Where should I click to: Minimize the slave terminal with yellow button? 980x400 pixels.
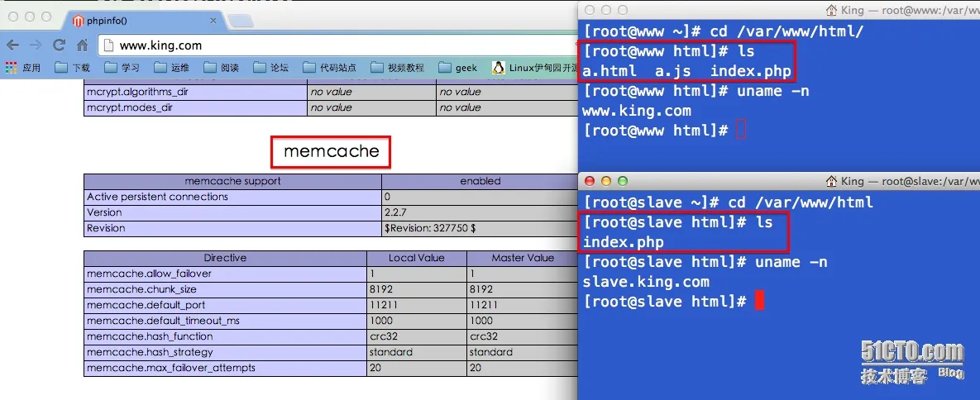(x=605, y=181)
